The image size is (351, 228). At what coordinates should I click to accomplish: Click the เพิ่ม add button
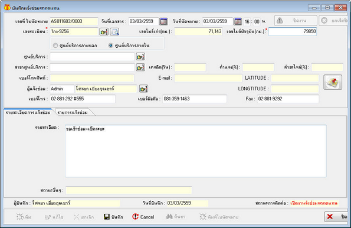[x=24, y=217]
